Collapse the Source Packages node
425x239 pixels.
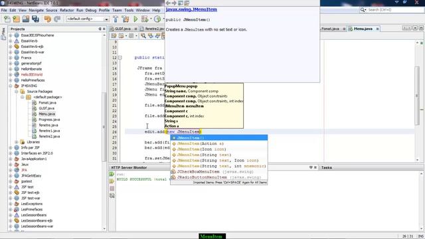(x=17, y=92)
